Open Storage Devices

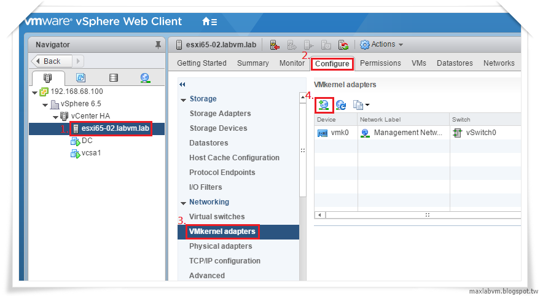tap(218, 128)
